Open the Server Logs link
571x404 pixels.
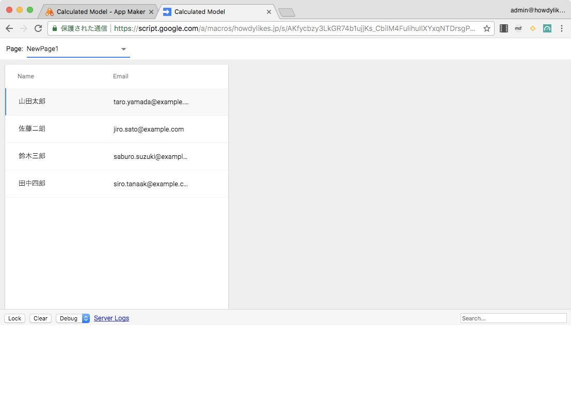[112, 318]
